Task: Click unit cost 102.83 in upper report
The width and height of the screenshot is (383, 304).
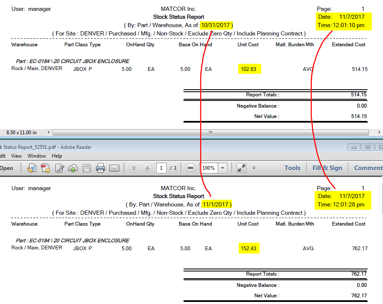Action: 249,69
